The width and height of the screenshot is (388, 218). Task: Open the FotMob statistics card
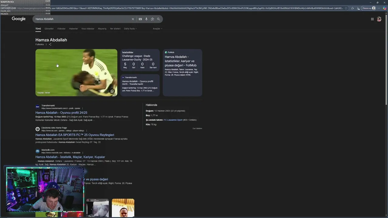pyautogui.click(x=182, y=73)
